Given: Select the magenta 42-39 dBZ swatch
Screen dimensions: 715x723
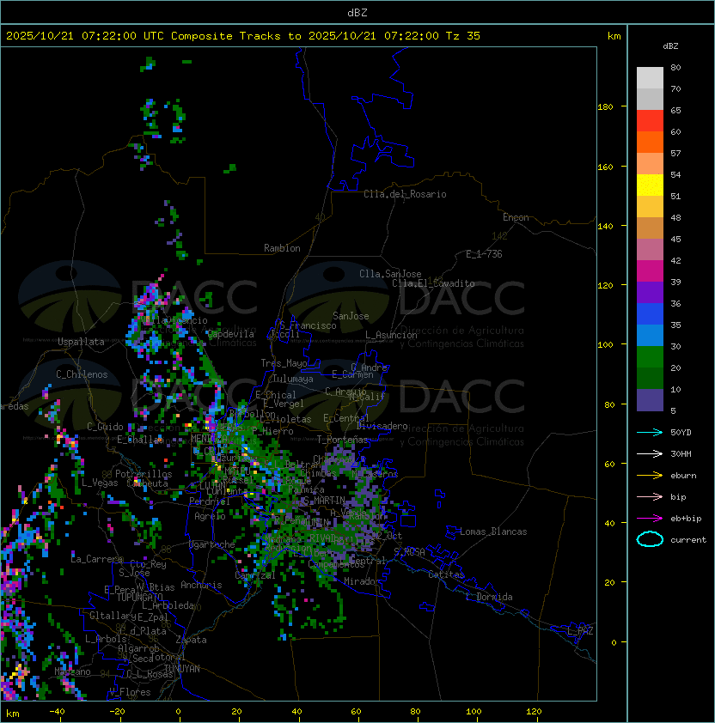Looking at the screenshot, I should click(x=650, y=271).
